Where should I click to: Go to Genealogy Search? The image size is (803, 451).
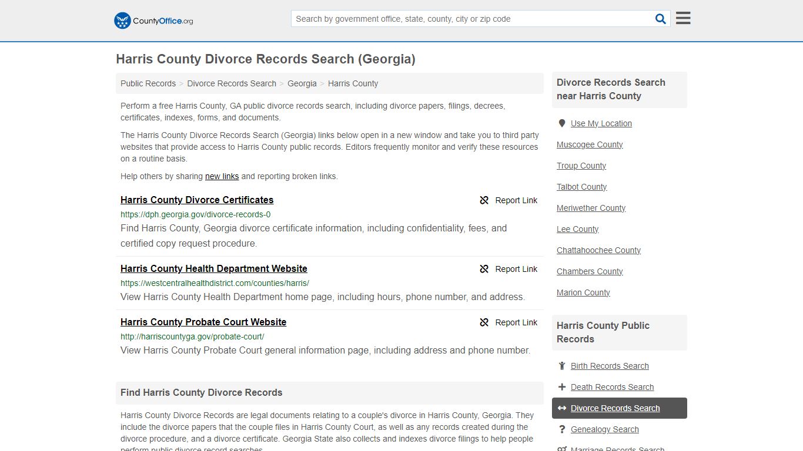[604, 429]
